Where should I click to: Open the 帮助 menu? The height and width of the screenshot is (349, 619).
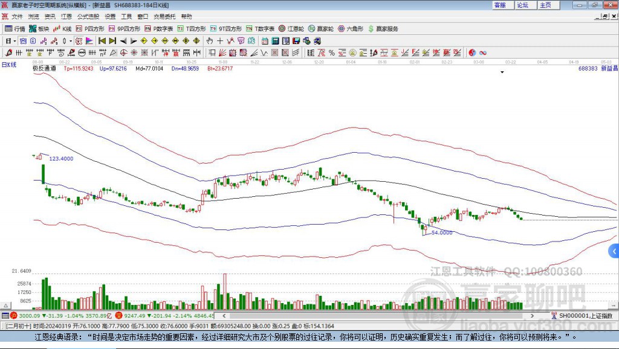click(x=186, y=16)
